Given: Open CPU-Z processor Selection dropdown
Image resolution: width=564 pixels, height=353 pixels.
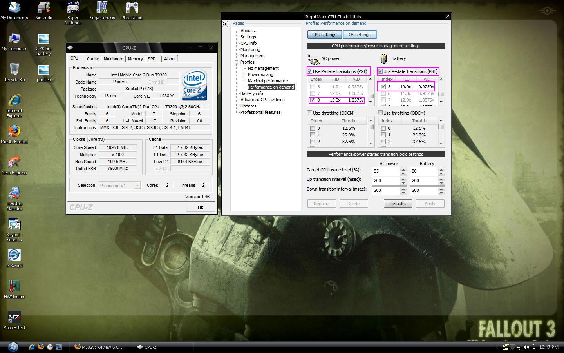Looking at the screenshot, I should [x=137, y=186].
